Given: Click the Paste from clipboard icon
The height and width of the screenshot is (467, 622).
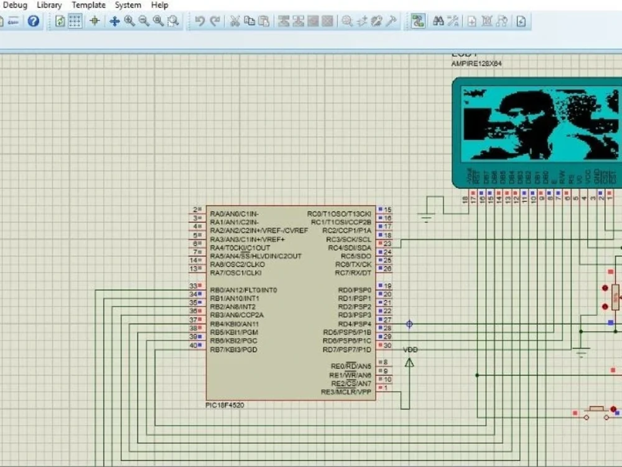Looking at the screenshot, I should pos(264,21).
